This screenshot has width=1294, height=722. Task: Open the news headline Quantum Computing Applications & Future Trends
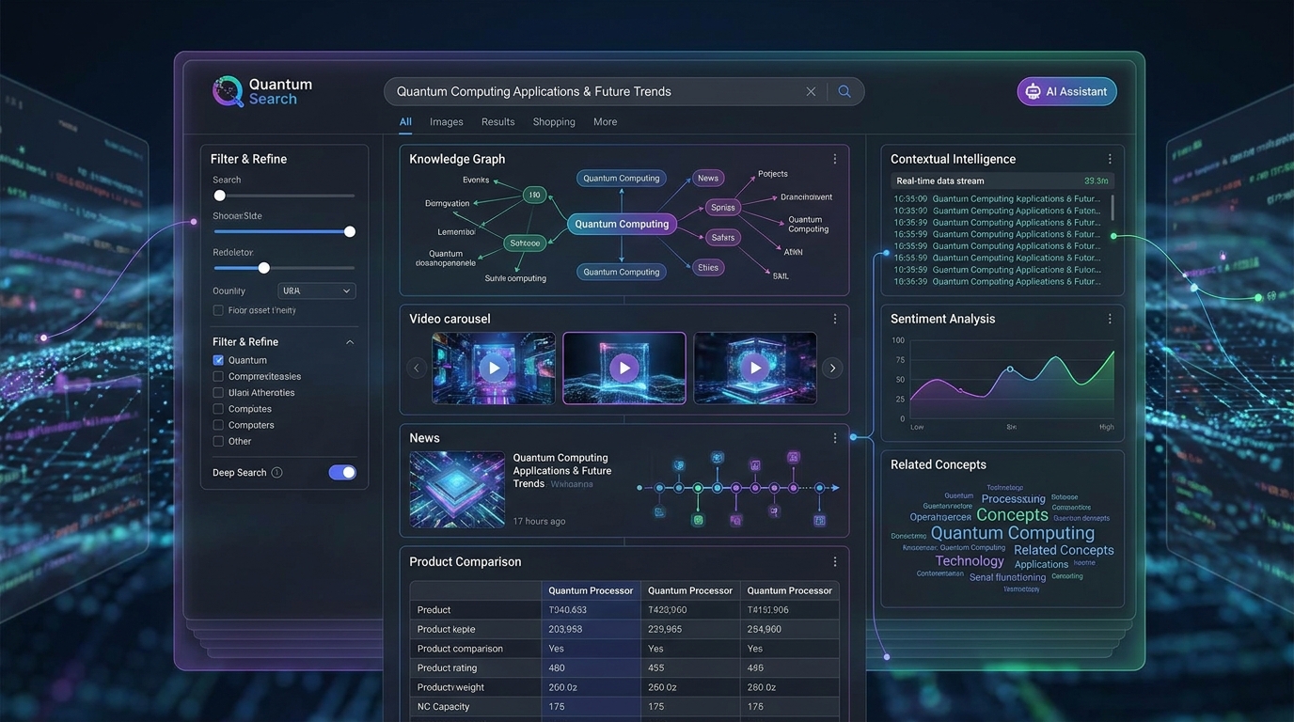click(x=562, y=471)
